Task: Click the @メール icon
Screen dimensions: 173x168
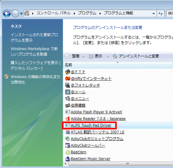Action: [68, 92]
